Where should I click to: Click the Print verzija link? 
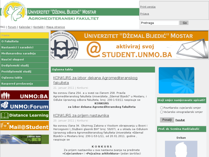tap(148, 7)
